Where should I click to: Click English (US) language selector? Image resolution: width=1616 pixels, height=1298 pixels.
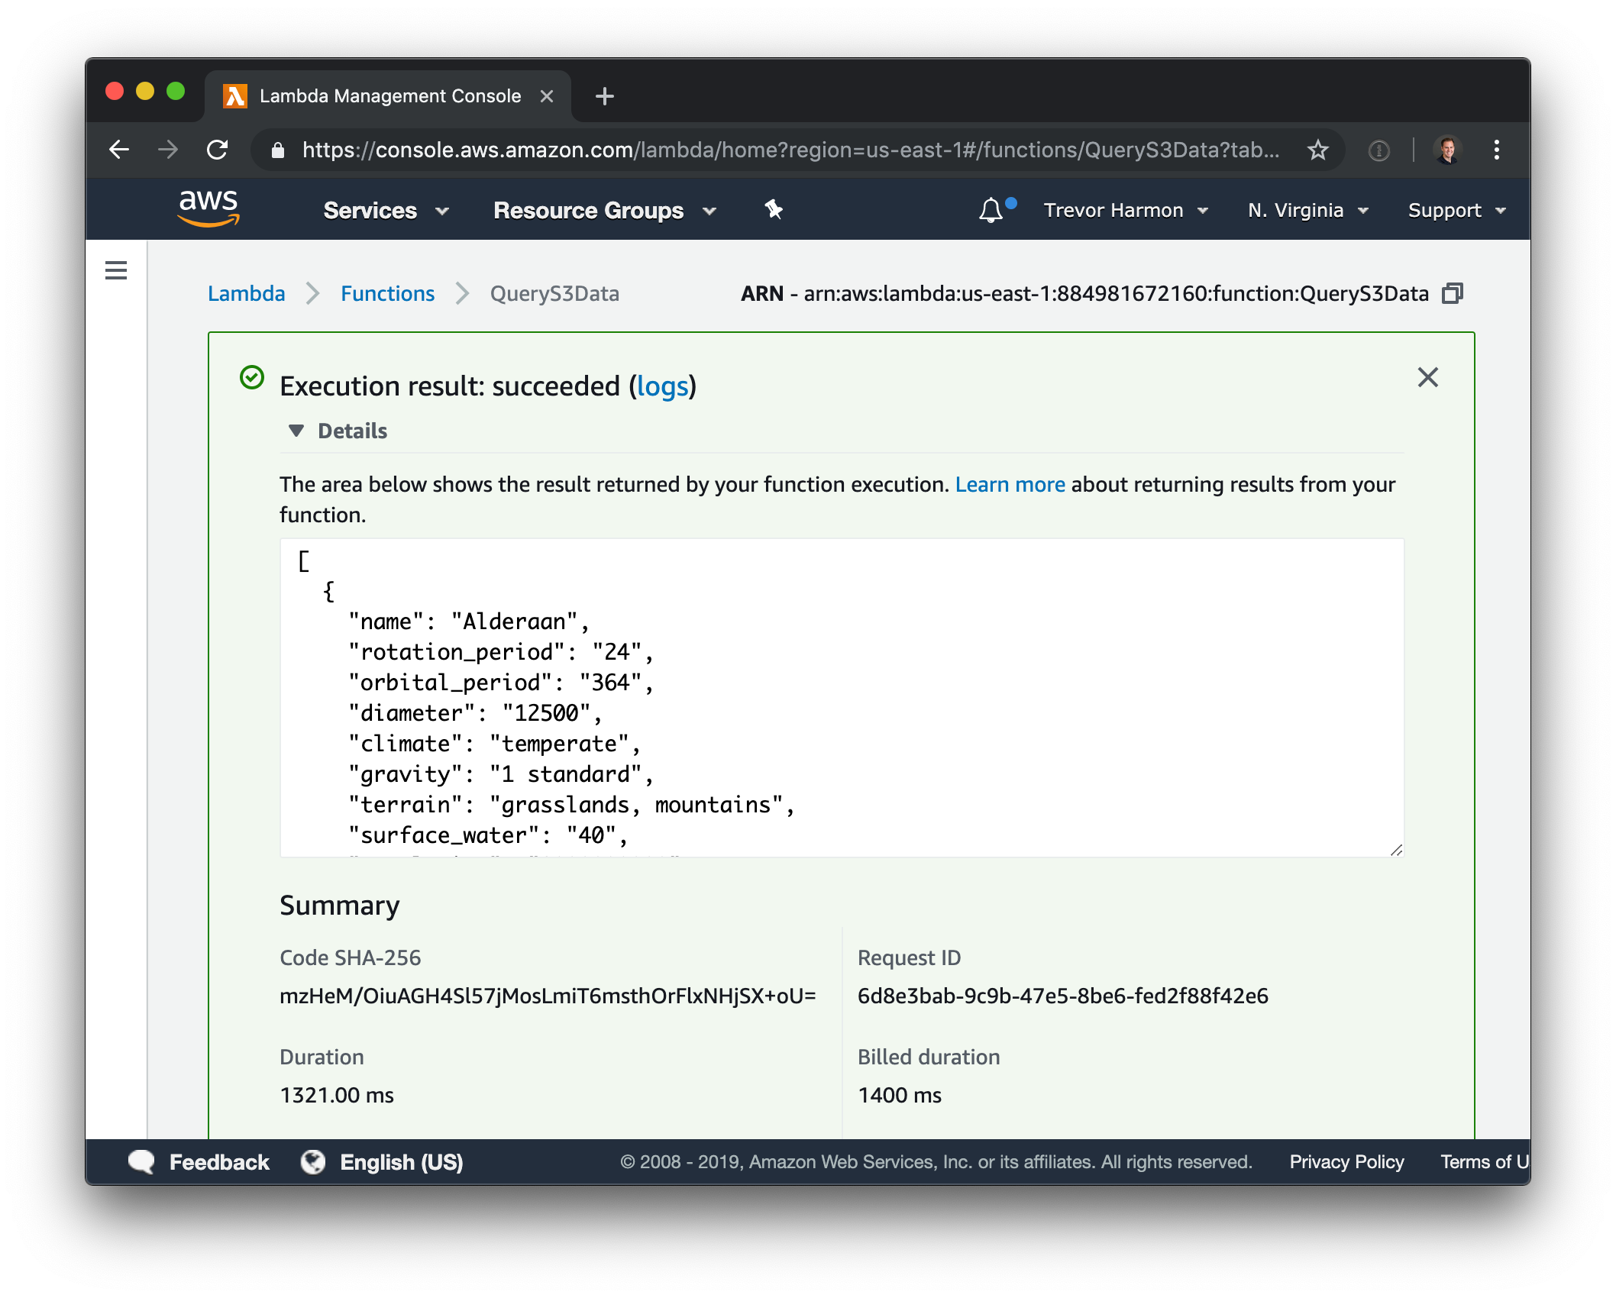tap(402, 1161)
